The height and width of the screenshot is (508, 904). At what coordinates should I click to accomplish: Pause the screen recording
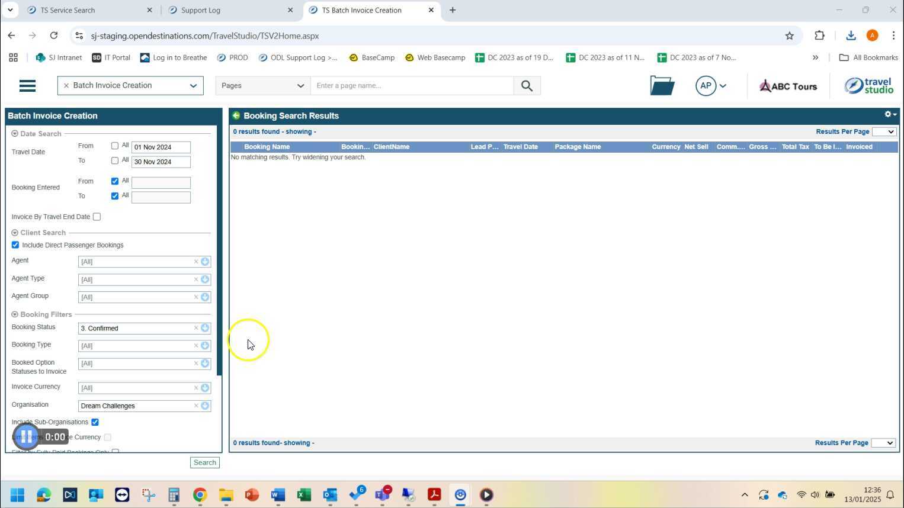[26, 437]
